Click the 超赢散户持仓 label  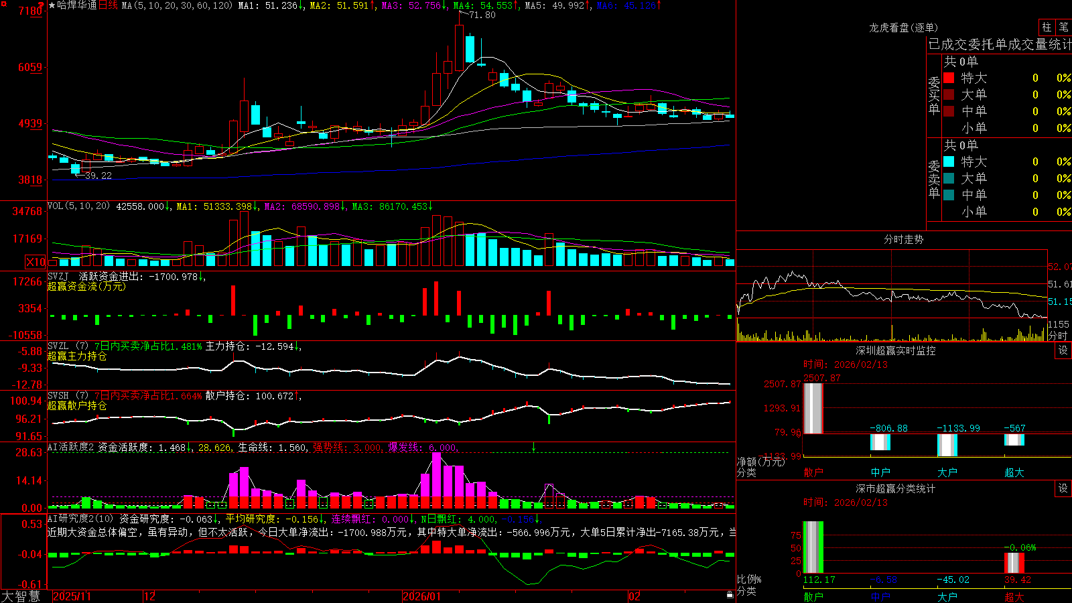coord(77,405)
